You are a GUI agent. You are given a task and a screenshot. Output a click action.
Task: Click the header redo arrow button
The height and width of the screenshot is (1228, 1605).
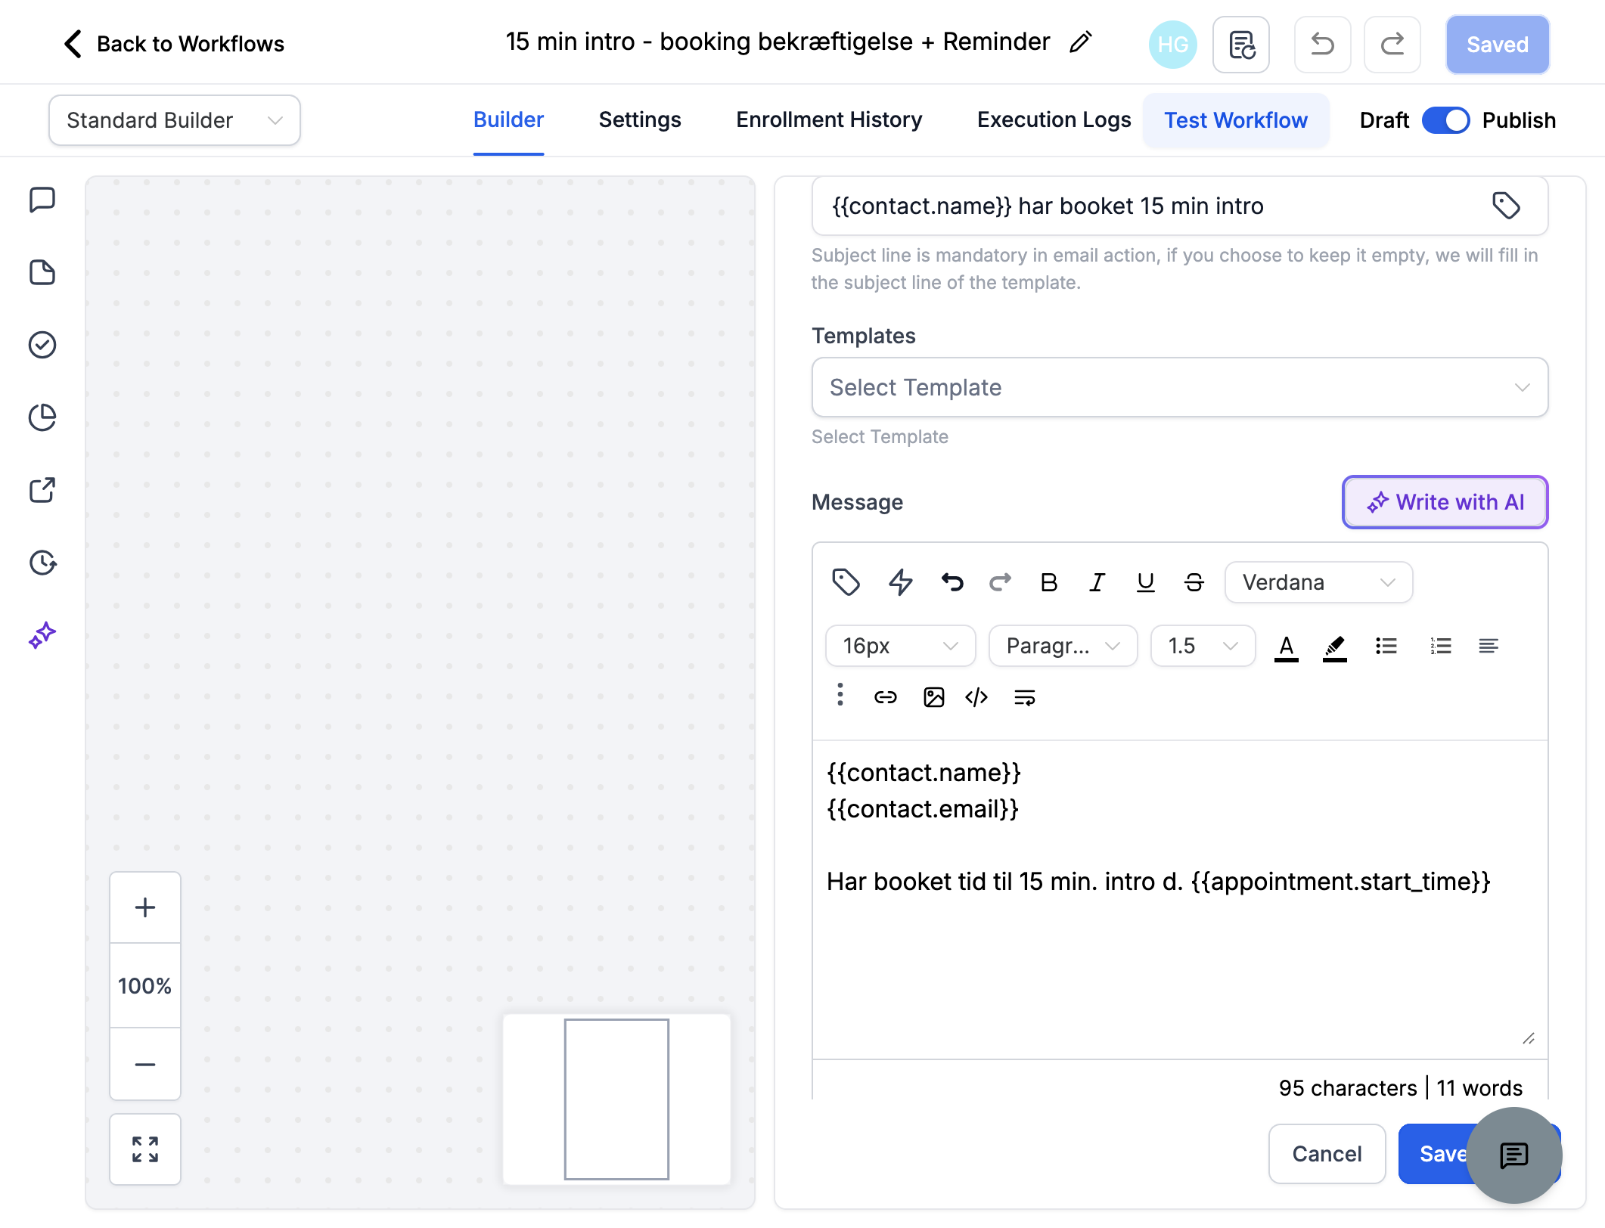point(1392,45)
